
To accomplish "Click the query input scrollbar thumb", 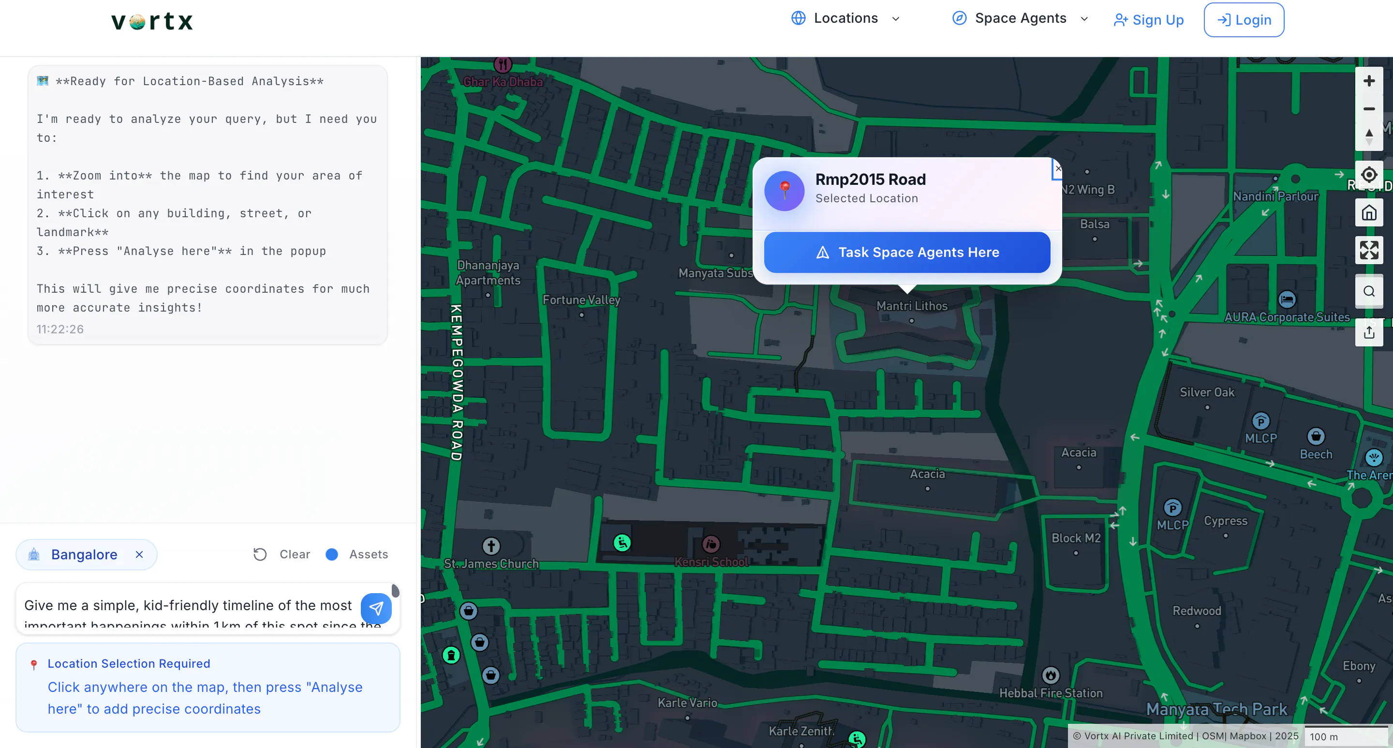I will [x=395, y=591].
